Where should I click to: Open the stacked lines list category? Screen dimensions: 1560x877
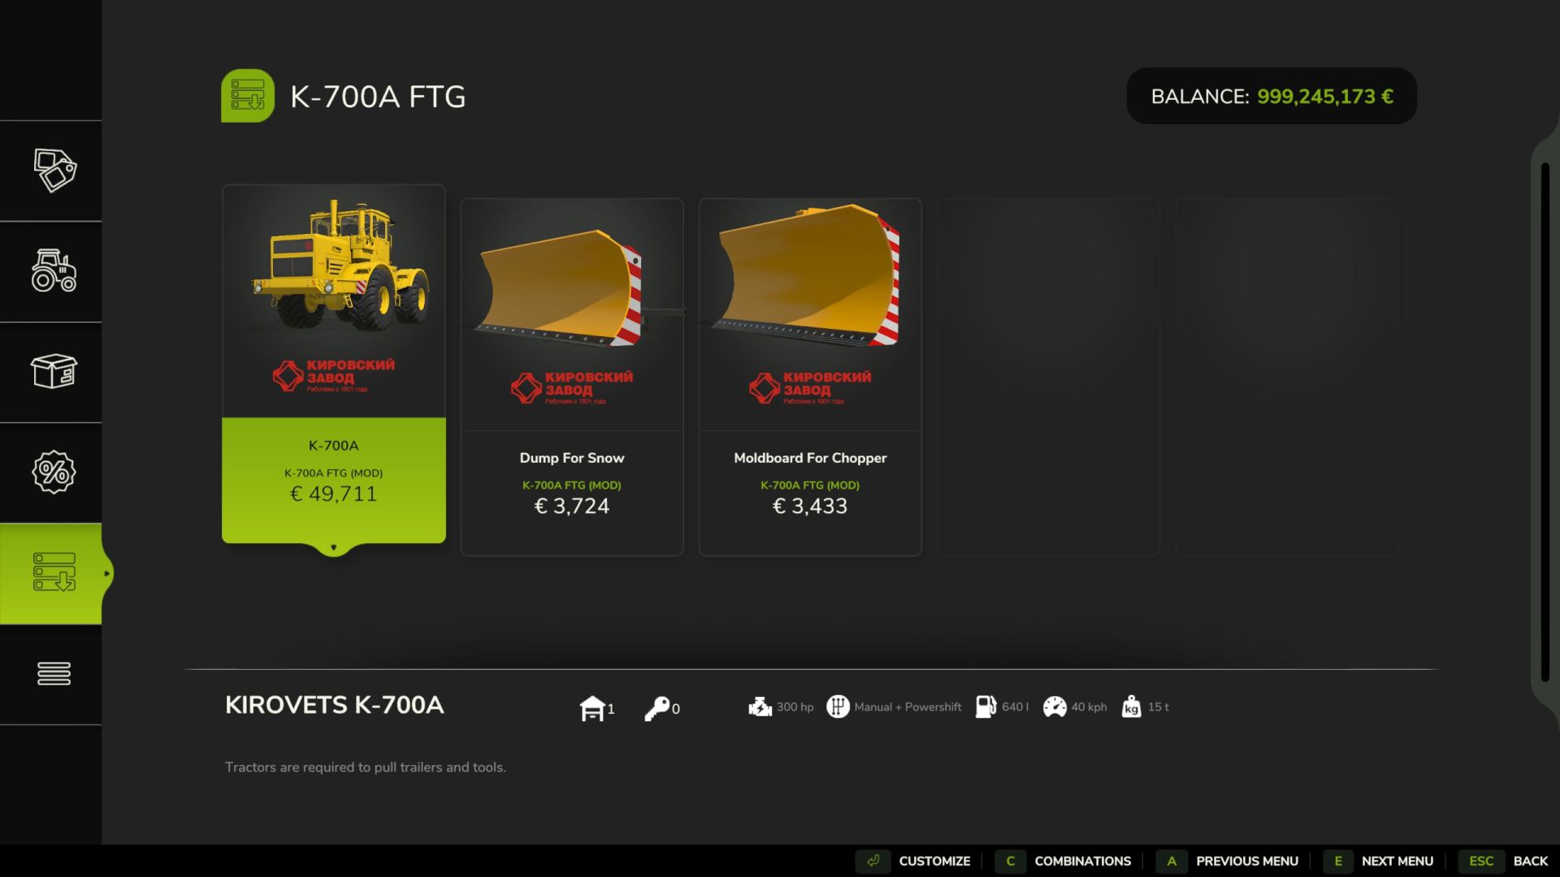pos(54,674)
